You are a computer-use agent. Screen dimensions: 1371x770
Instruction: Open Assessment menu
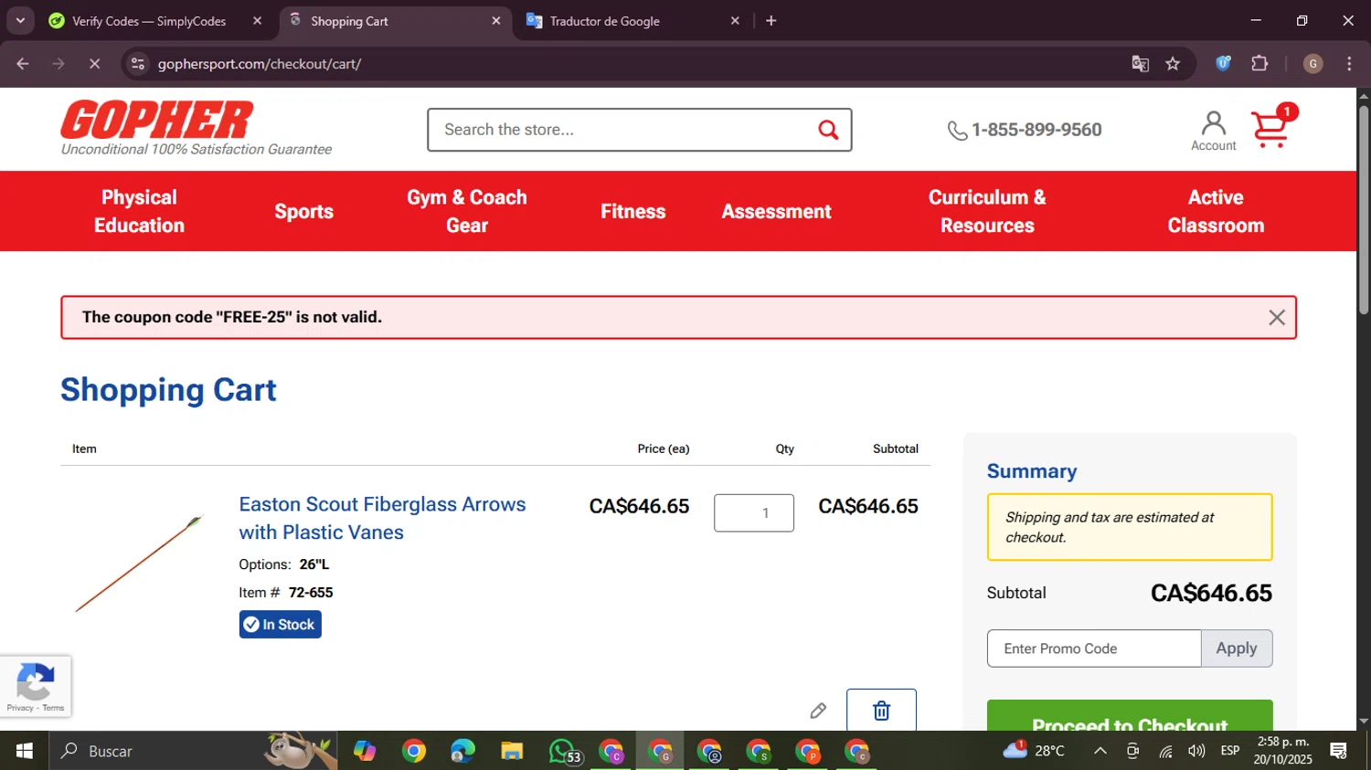click(776, 211)
